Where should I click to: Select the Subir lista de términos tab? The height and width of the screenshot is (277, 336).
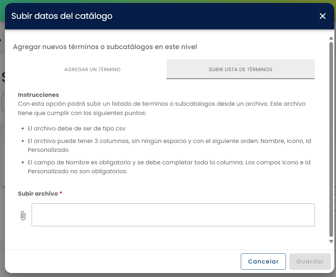[x=240, y=69]
